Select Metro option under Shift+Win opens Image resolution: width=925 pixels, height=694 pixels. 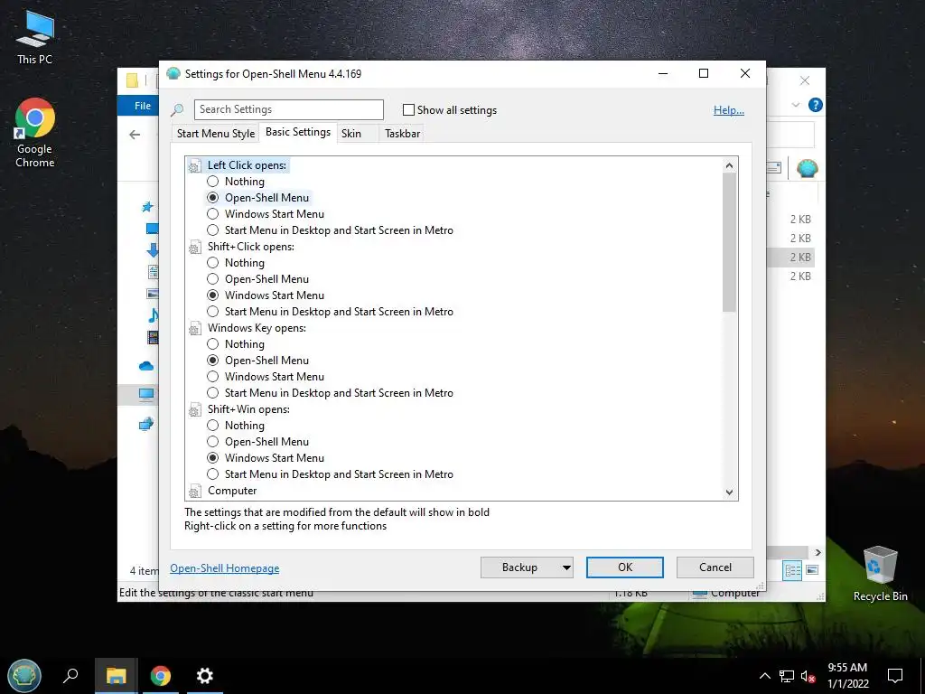[213, 474]
